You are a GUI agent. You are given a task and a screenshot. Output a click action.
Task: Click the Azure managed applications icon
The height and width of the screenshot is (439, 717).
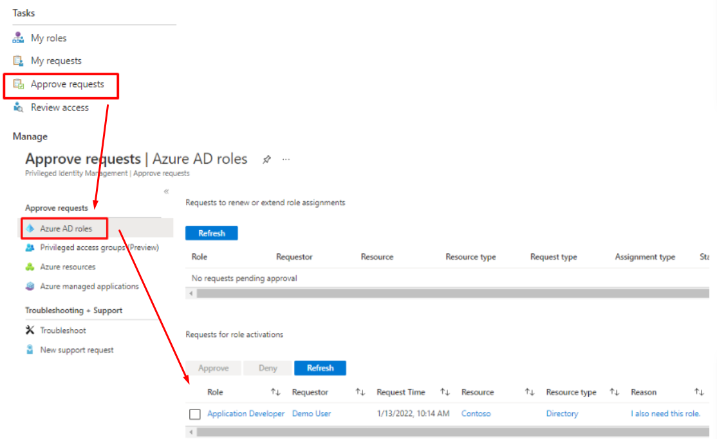[x=30, y=286]
